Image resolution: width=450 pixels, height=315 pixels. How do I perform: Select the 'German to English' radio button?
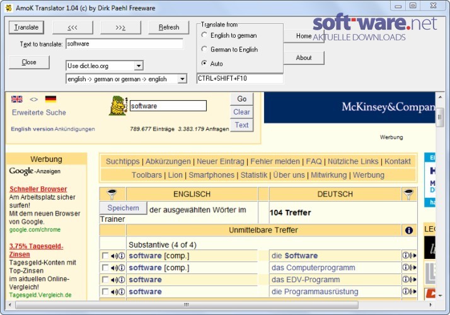(204, 49)
